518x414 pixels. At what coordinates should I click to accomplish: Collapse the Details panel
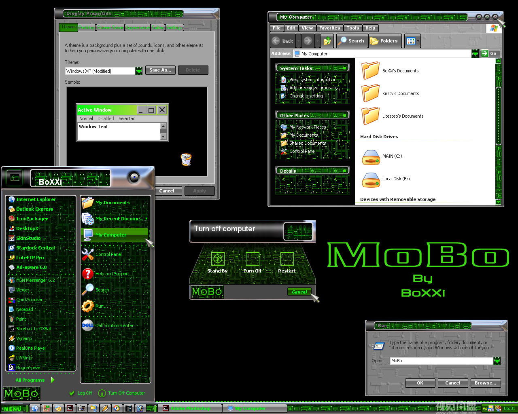pos(345,171)
